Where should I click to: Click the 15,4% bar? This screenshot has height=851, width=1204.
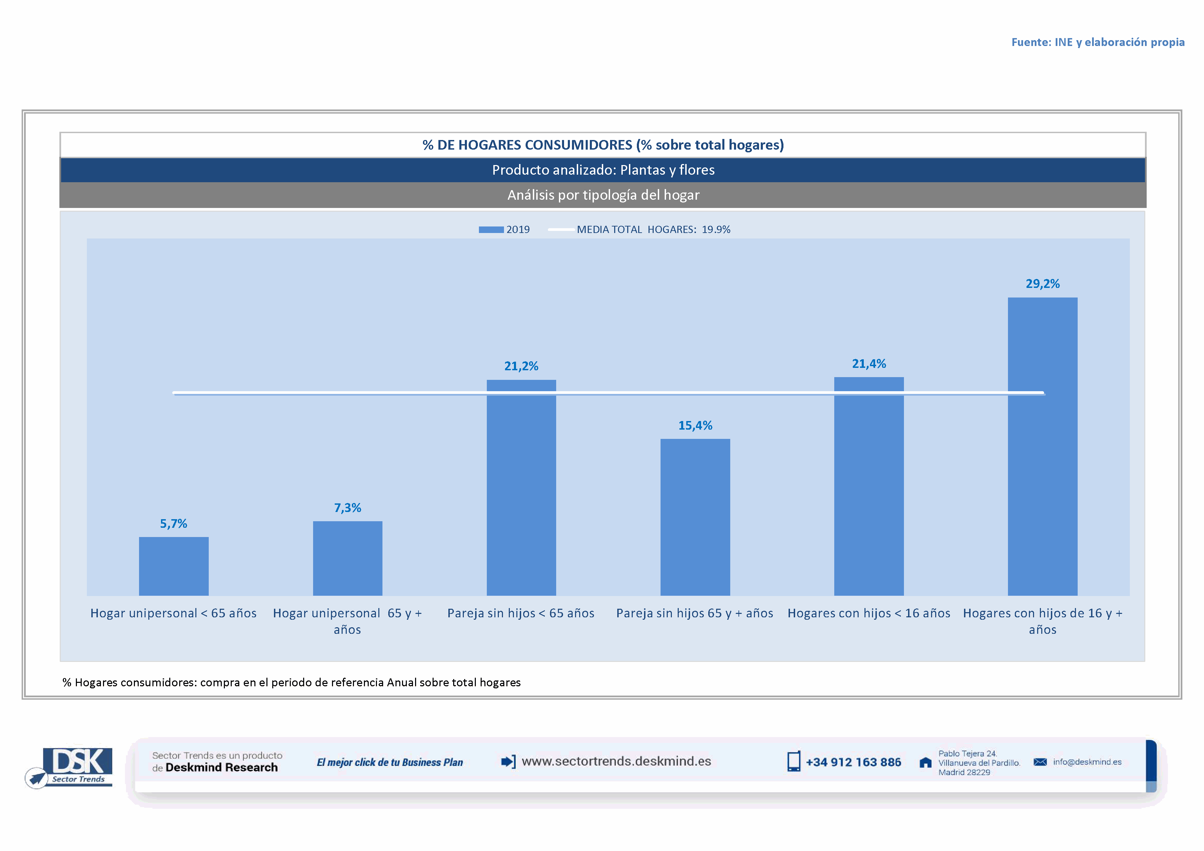click(x=695, y=517)
